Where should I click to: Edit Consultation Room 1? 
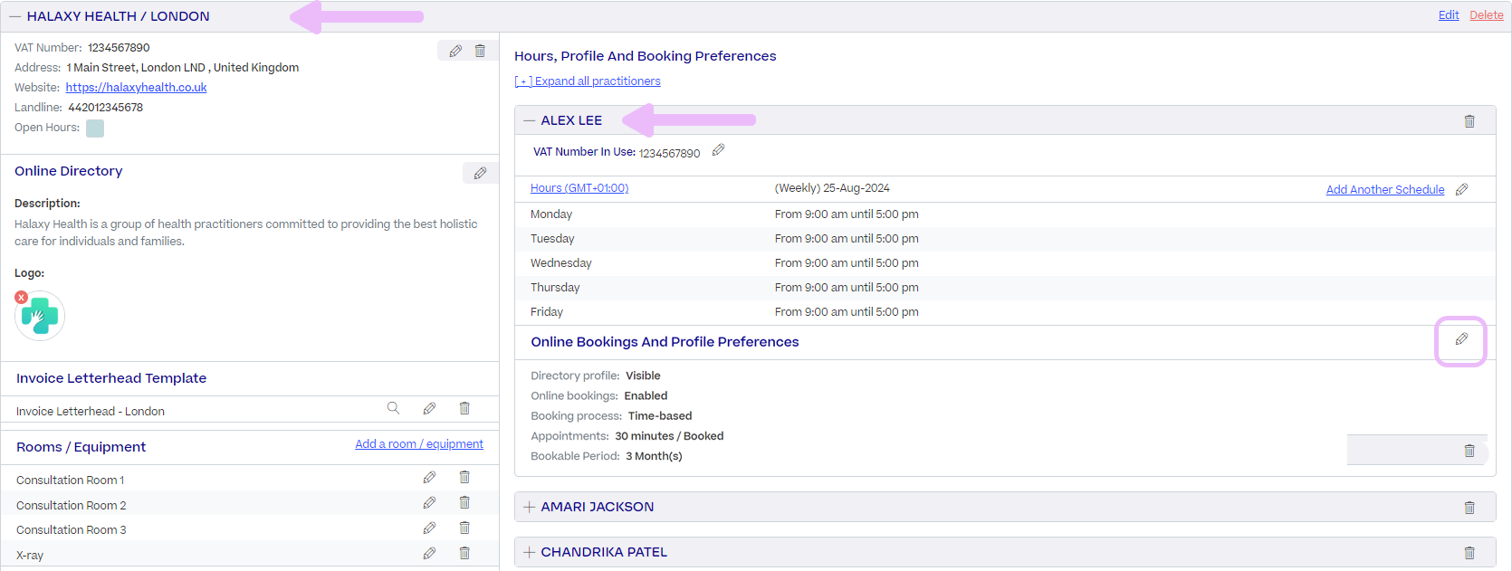(x=429, y=477)
